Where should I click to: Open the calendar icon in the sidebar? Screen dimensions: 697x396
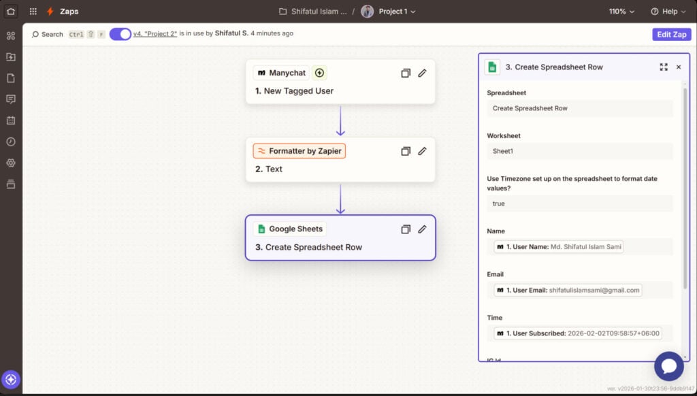point(11,120)
